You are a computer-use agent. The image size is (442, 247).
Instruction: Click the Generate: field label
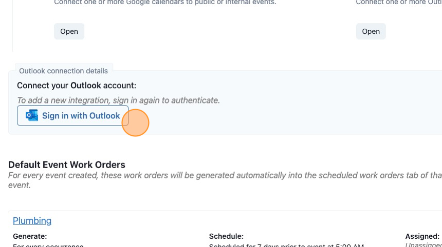tap(30, 236)
